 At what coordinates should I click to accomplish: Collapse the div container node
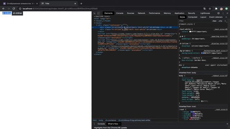point(97,25)
